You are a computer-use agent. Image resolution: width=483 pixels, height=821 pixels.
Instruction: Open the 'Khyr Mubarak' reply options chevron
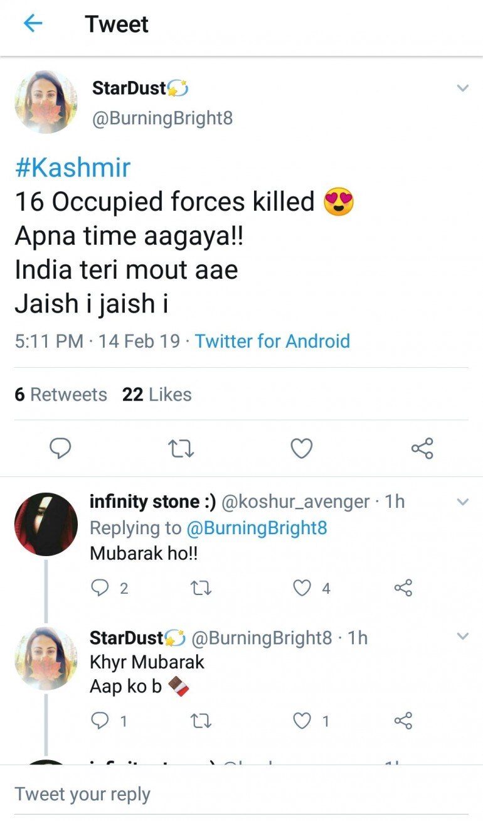pyautogui.click(x=462, y=636)
